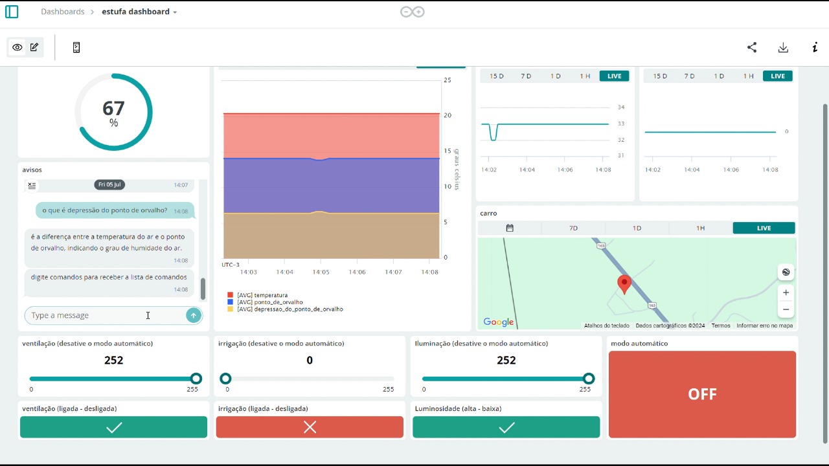Select 1H range on carro map

click(700, 228)
